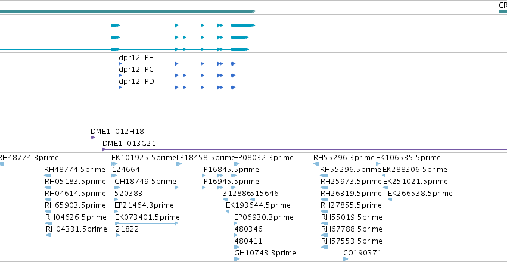
Task: Select the EP08032.3prime EST label
Action: (x=264, y=158)
